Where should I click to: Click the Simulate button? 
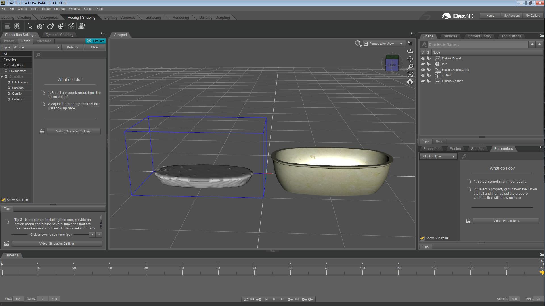pos(96,41)
